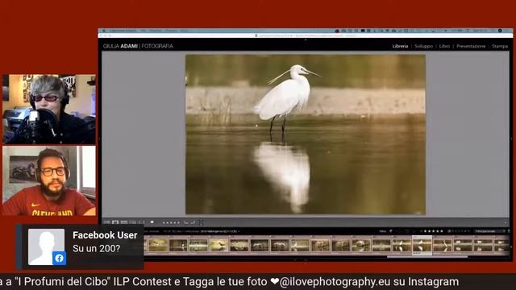Select the highlighted loupe view icon

115,222
